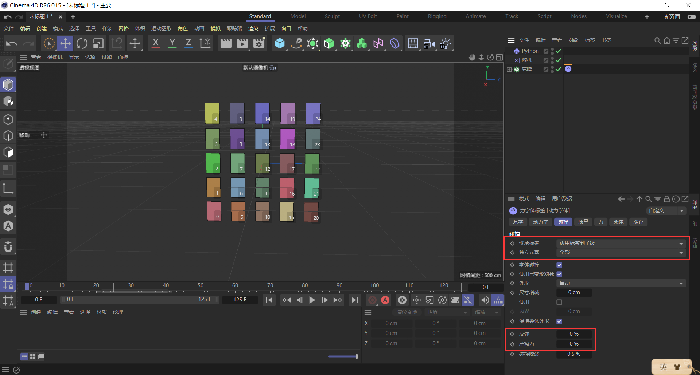700x375 pixels.
Task: Open 缩放 dropdown in coordinates panel
Action: (x=487, y=312)
